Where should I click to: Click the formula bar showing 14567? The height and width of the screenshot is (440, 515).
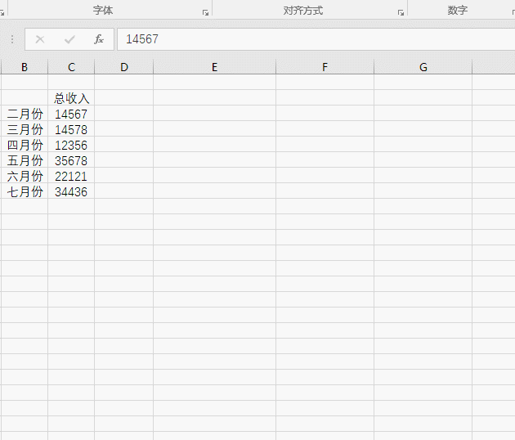316,39
